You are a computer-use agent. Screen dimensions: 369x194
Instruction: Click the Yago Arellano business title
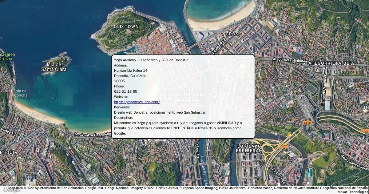(x=151, y=60)
